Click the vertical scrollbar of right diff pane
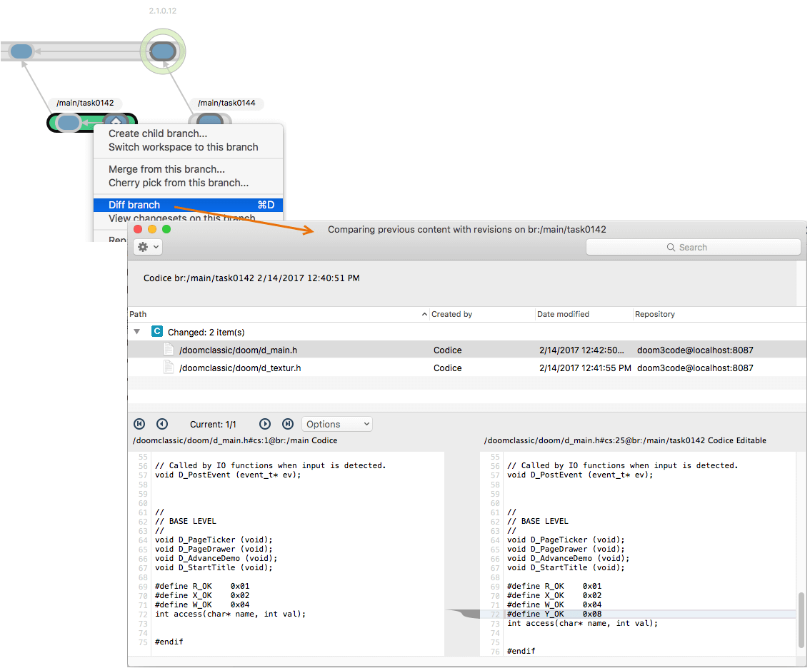Viewport: 810px width, 668px height. 801,620
